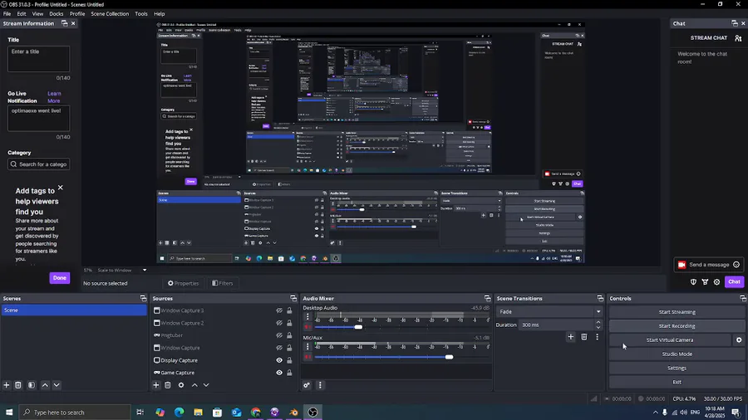Open Scale to Window preview dropdown
The height and width of the screenshot is (420, 748).
pos(122,270)
